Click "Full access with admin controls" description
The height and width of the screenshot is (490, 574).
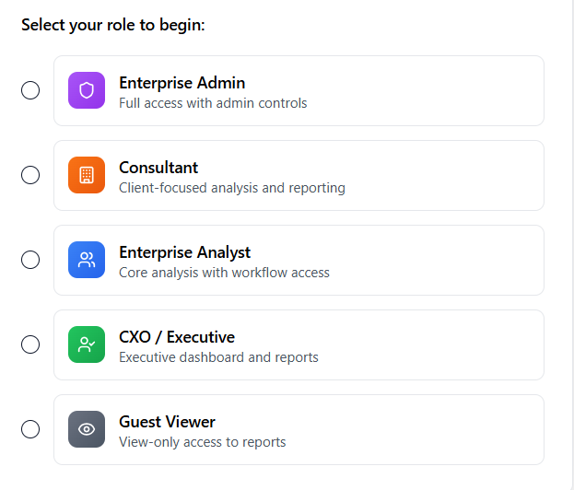click(213, 103)
